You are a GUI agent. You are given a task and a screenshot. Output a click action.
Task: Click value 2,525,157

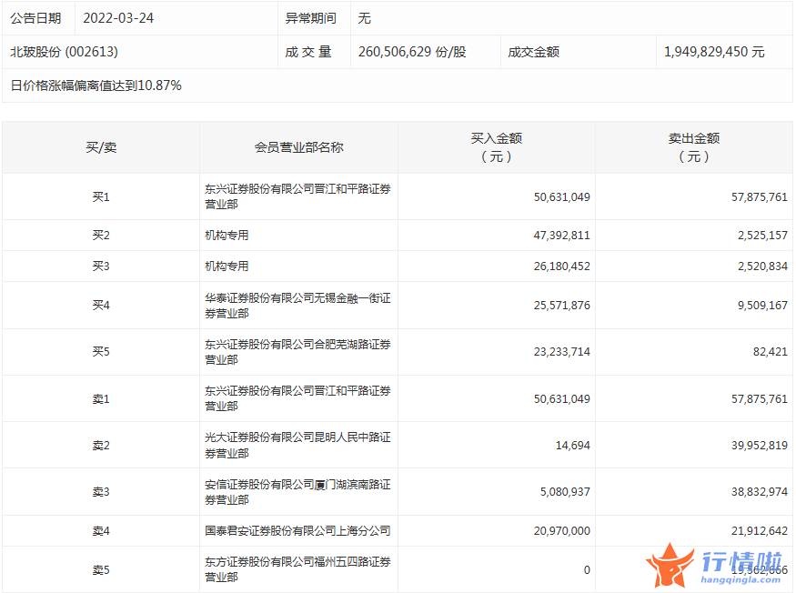(762, 236)
